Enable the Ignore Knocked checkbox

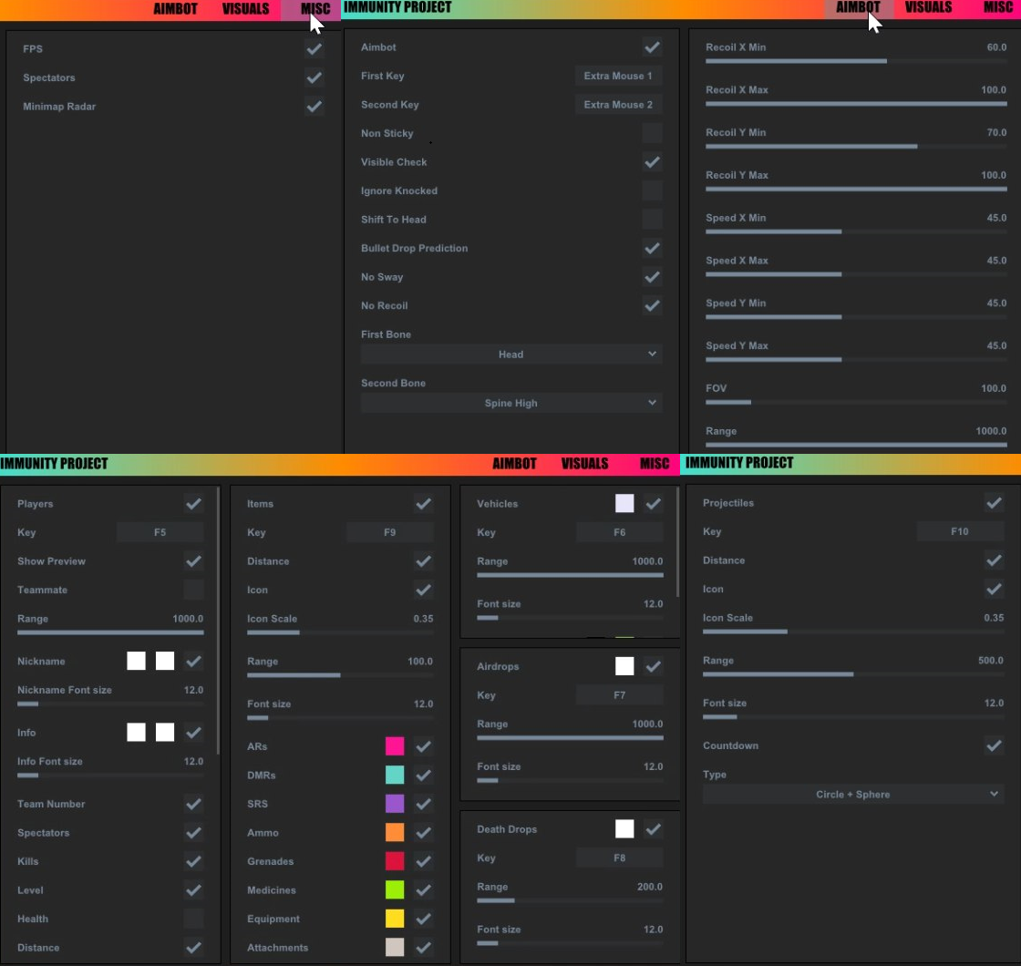[652, 191]
